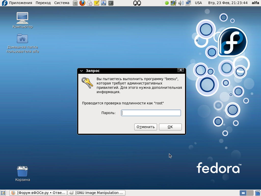Click the show desktop button in the bottom panel
261x196 pixels.
tap(3, 193)
